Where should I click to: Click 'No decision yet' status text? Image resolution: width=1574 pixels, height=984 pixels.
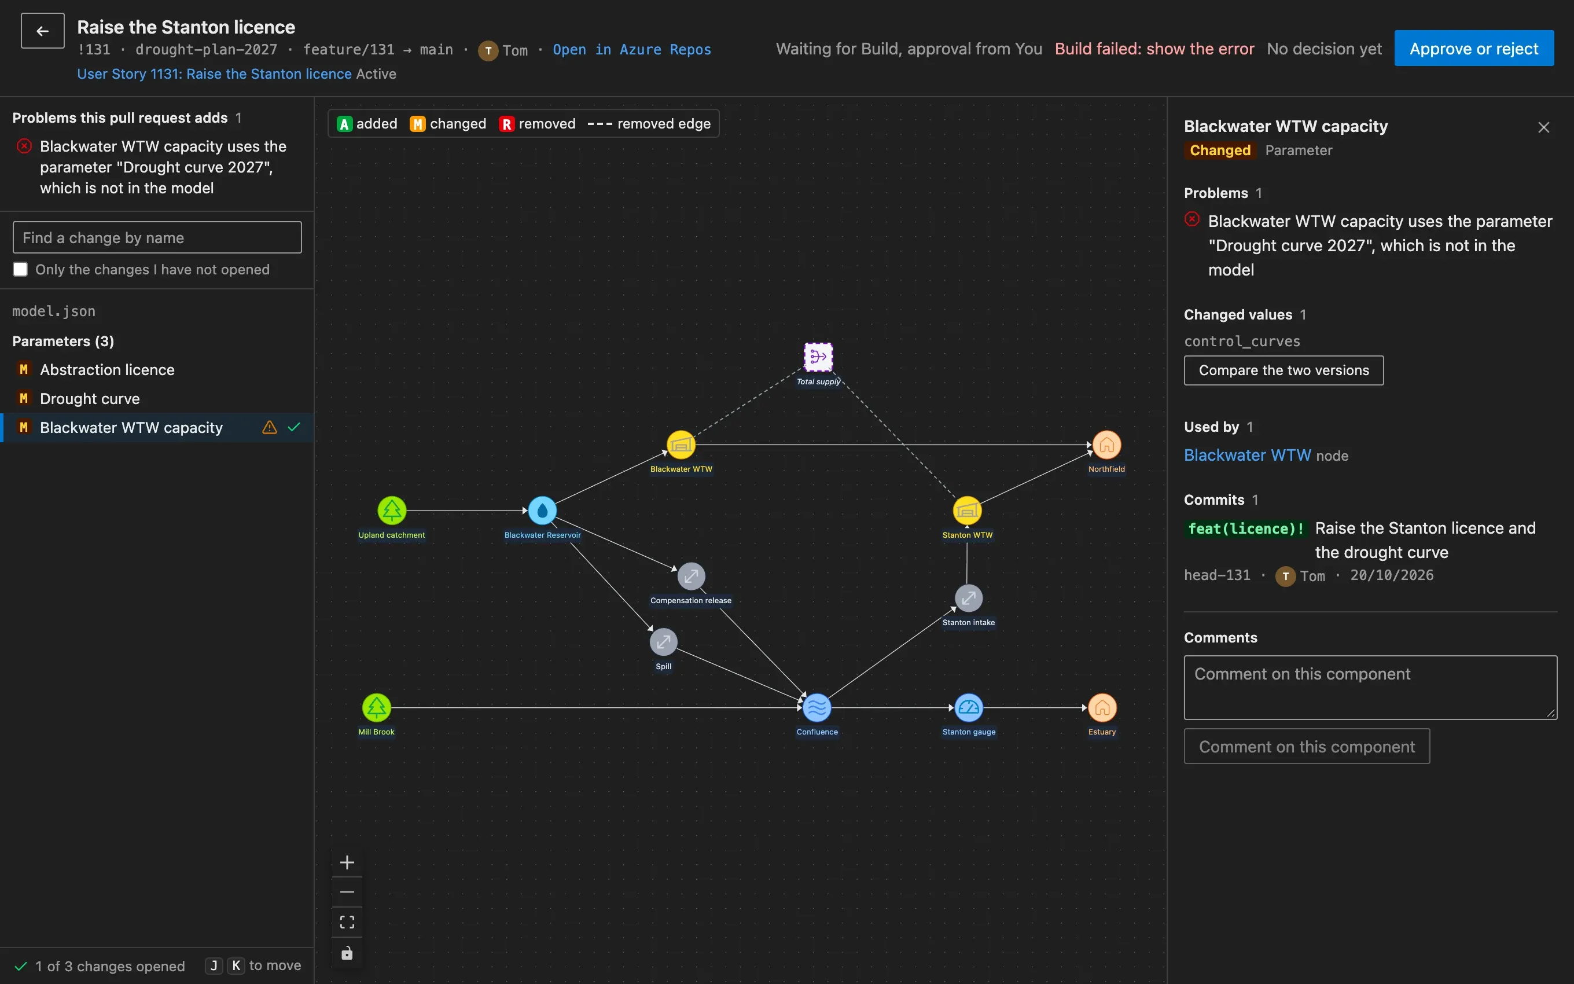pos(1323,49)
